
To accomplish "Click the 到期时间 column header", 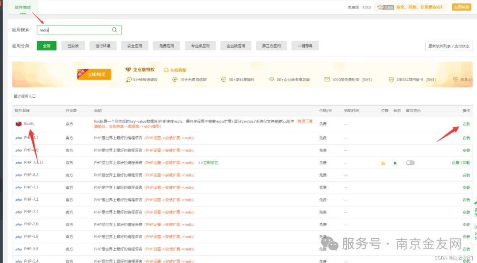I will pos(352,111).
